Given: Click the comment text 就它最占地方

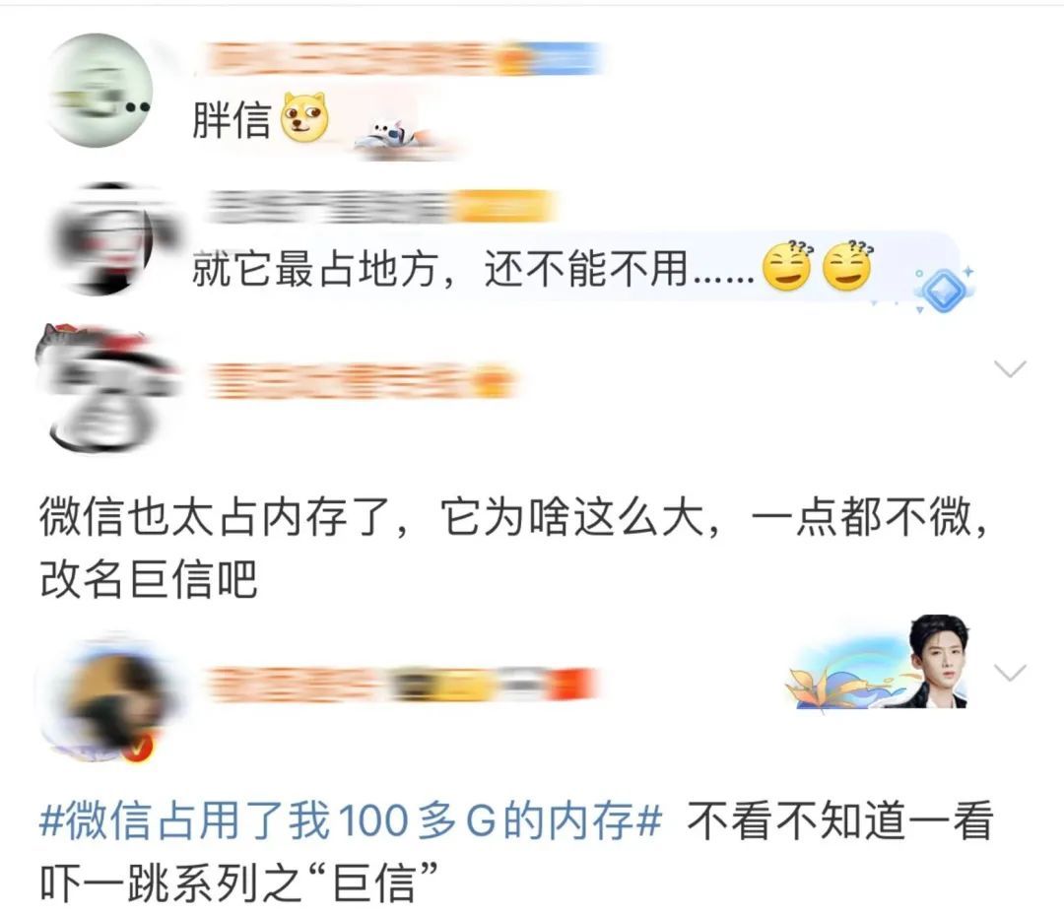Looking at the screenshot, I should [313, 269].
